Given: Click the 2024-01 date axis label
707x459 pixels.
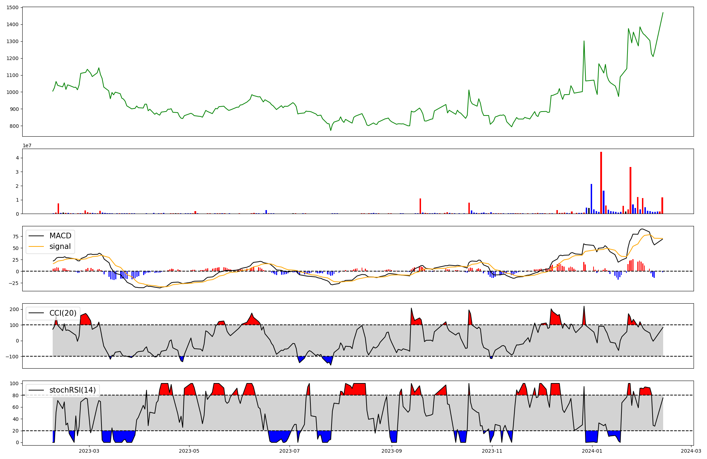Looking at the screenshot, I should [x=592, y=451].
